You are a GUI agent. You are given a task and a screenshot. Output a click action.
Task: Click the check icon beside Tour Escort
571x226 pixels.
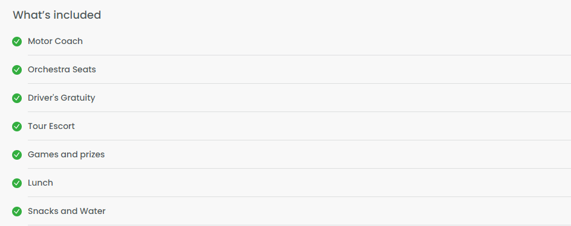point(17,127)
